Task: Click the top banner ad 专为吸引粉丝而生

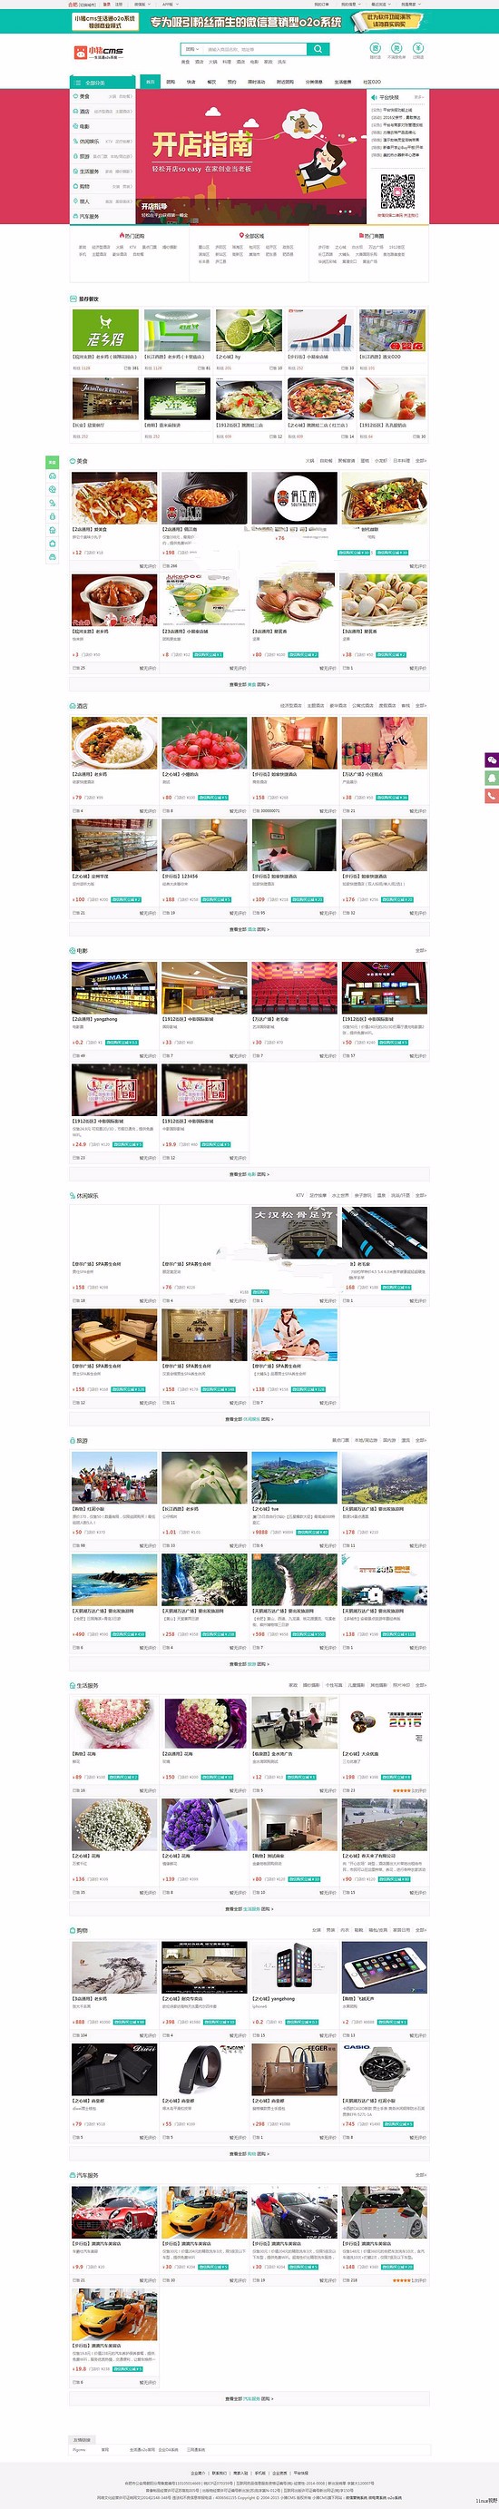Action: point(249,21)
